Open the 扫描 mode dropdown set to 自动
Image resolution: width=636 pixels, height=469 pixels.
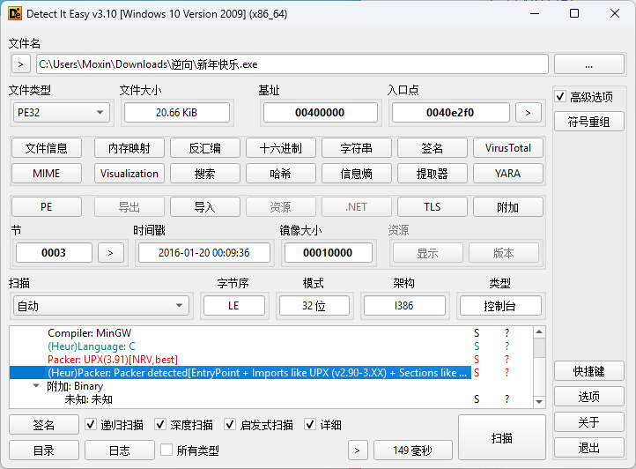pyautogui.click(x=100, y=306)
